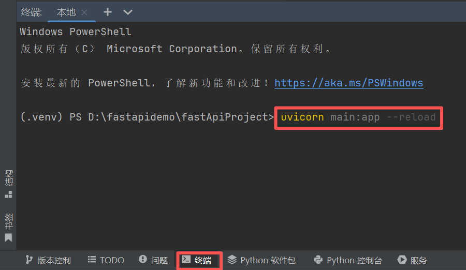466x270 pixels.
Task: Toggle the 终端 button in the bottom bar
Action: [197, 260]
